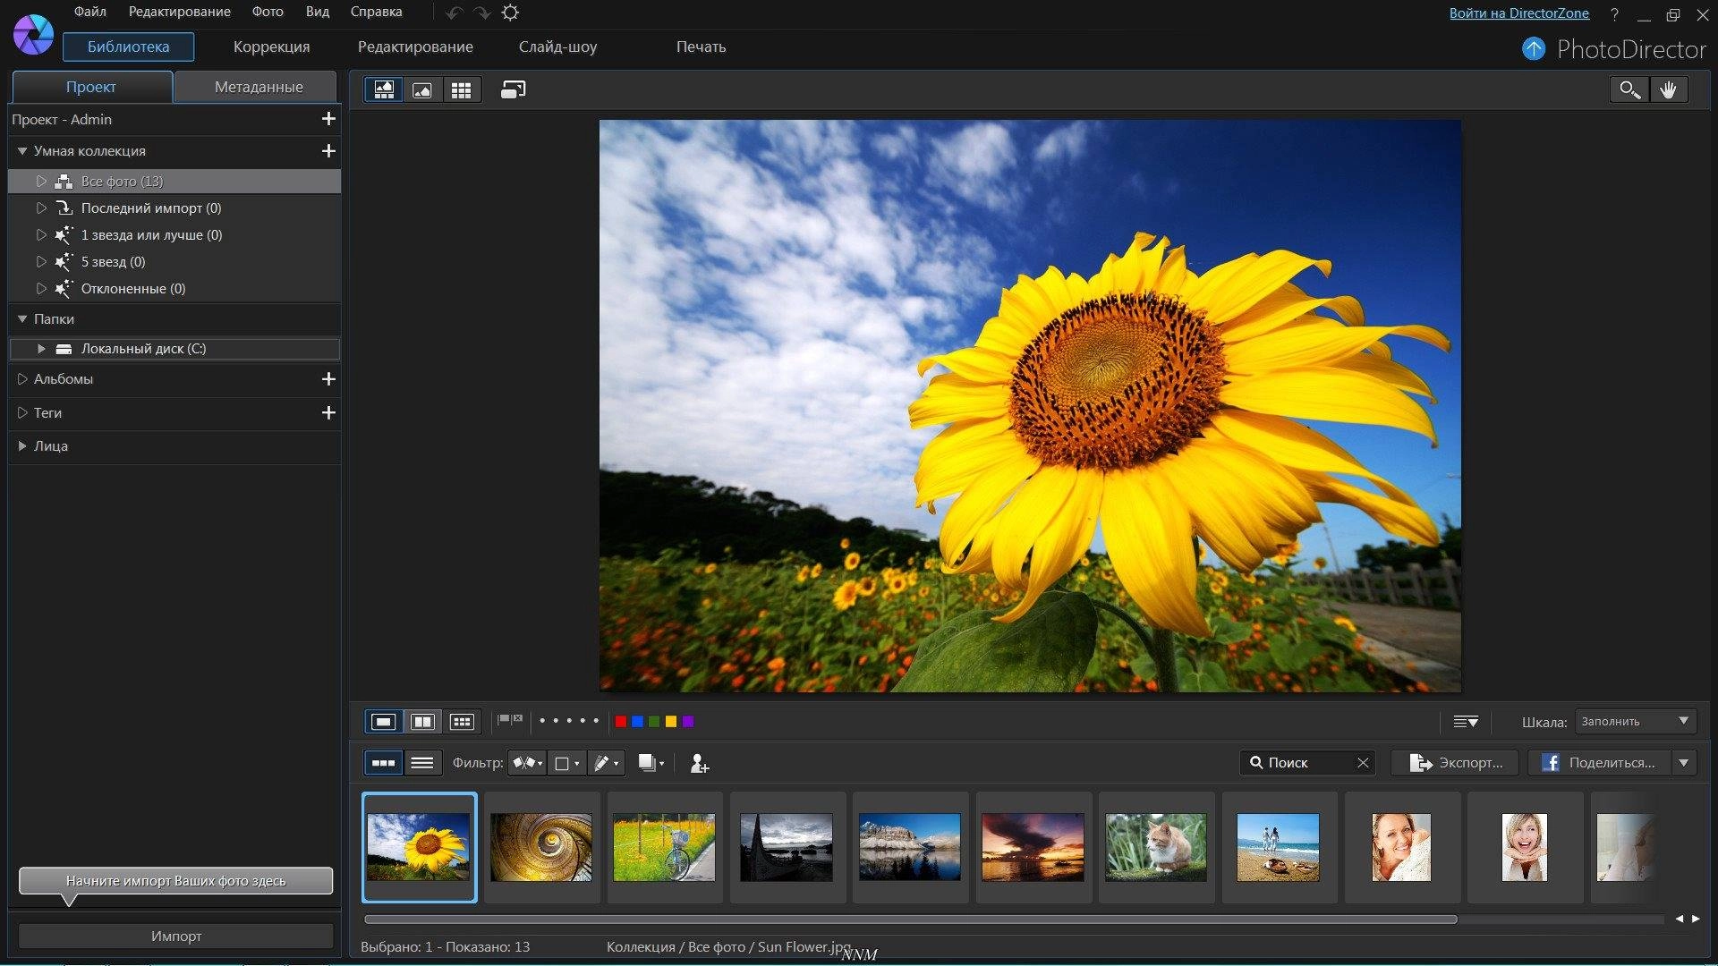Toggle compare two photos view

coord(422,722)
